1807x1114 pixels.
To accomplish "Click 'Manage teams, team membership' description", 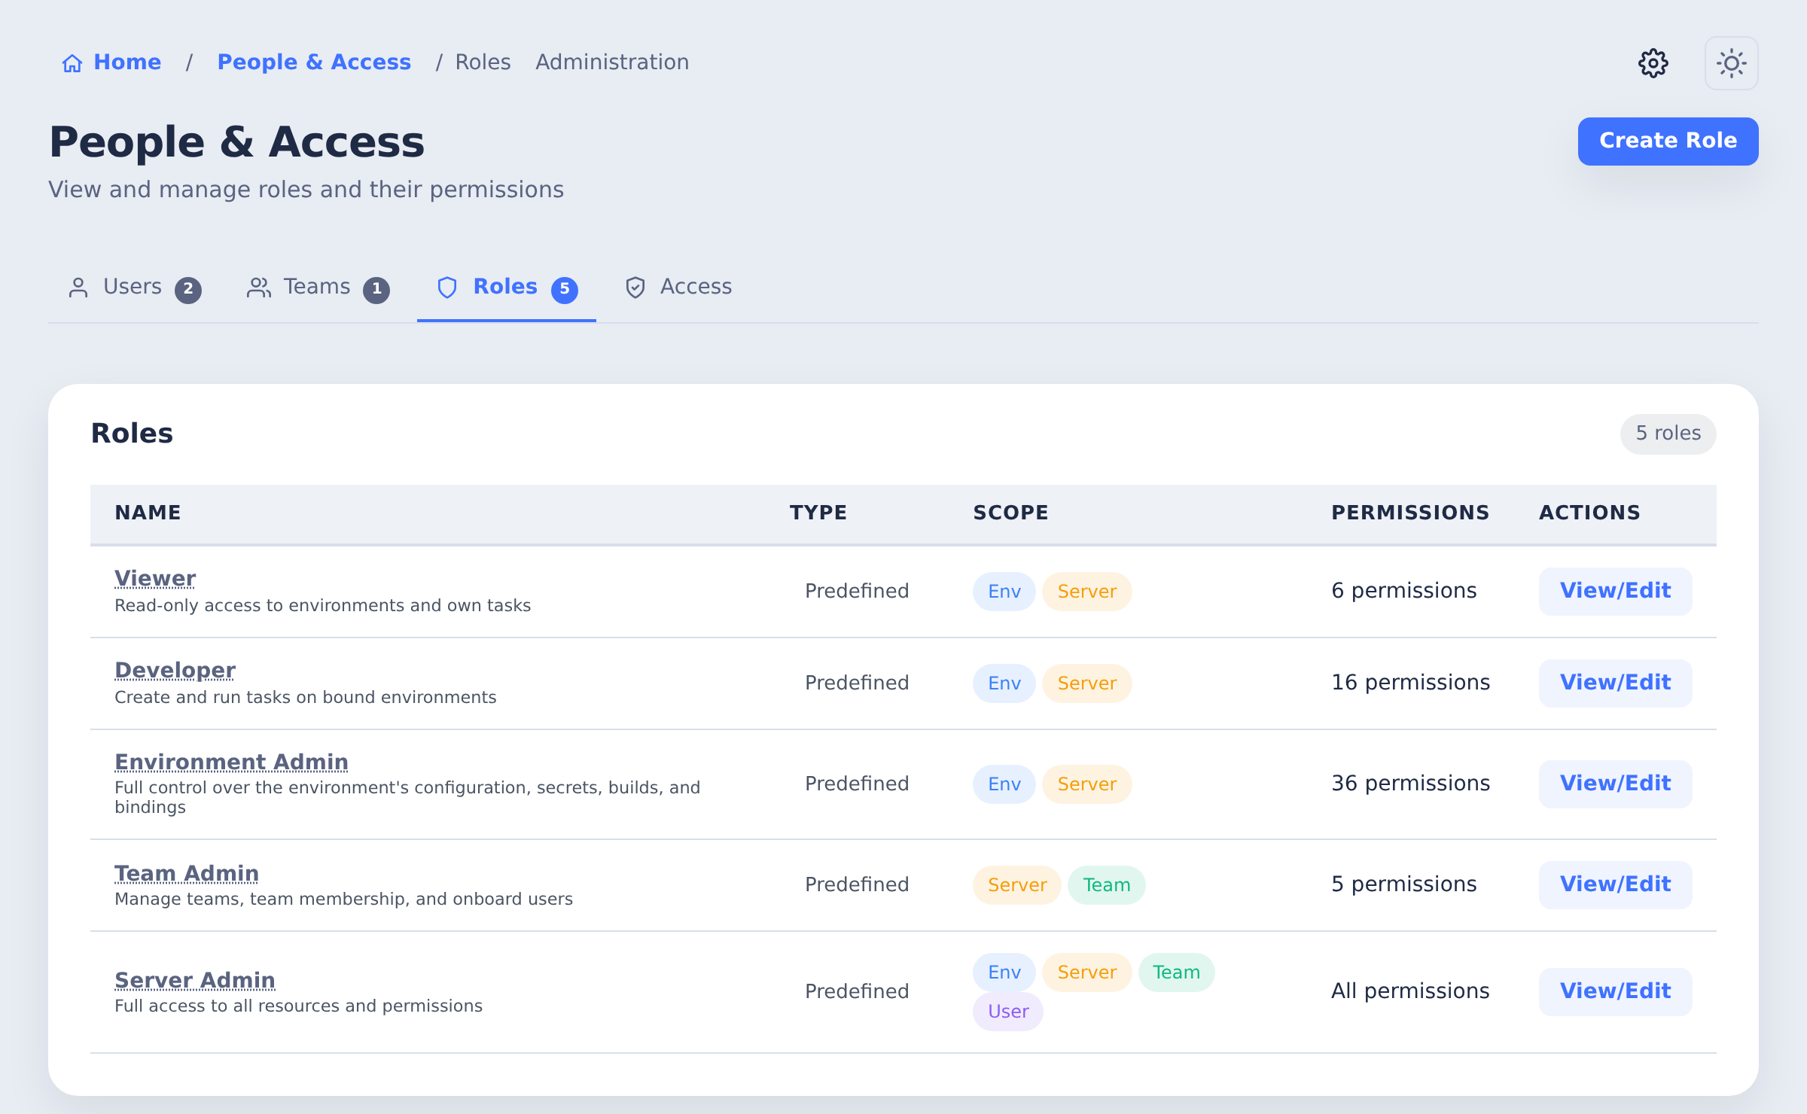I will tap(343, 899).
